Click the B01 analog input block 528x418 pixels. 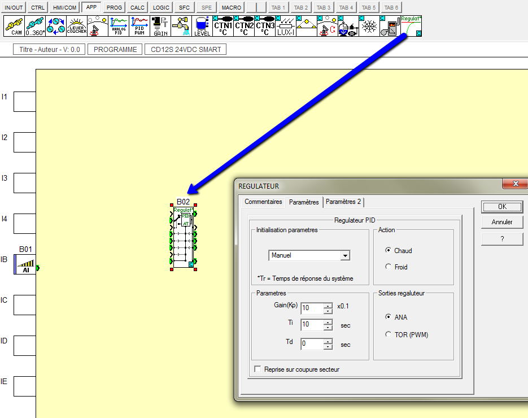tap(25, 264)
